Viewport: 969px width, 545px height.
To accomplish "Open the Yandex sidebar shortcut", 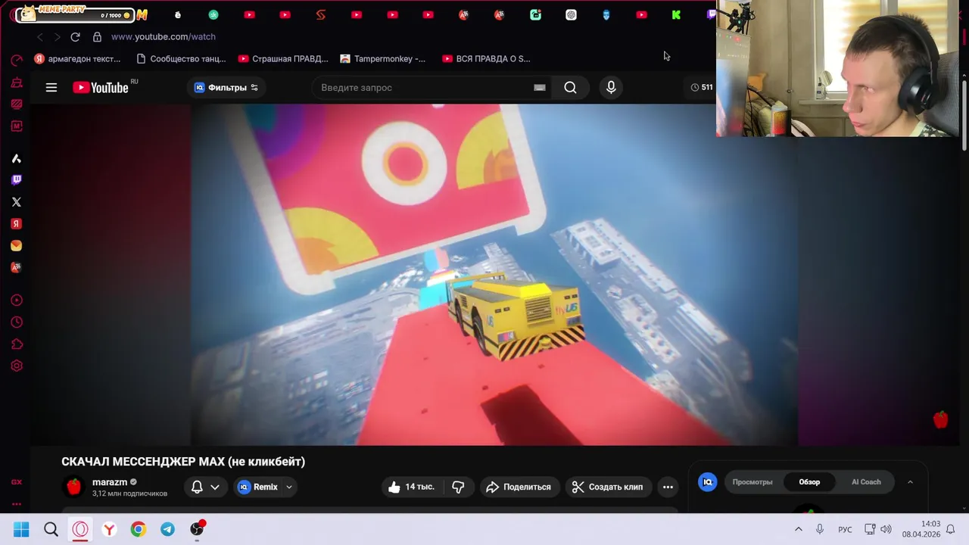I will pos(17,224).
